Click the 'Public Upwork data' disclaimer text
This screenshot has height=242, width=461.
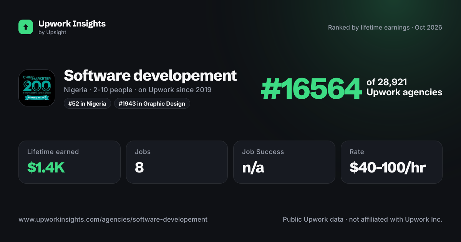coord(363,219)
